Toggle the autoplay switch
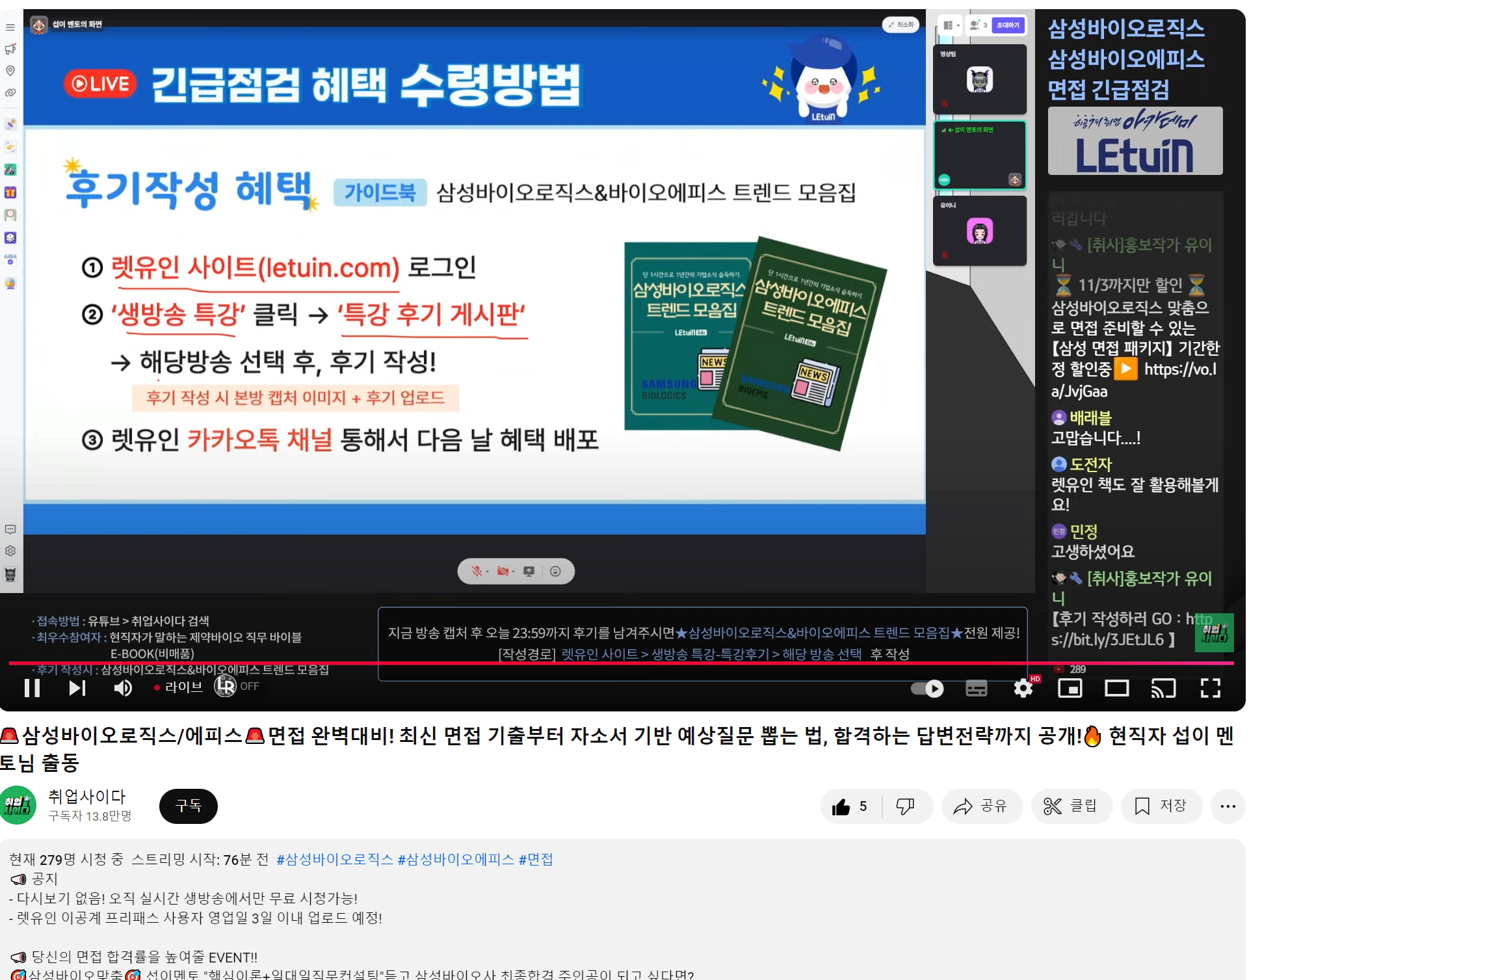This screenshot has width=1498, height=980. click(927, 689)
